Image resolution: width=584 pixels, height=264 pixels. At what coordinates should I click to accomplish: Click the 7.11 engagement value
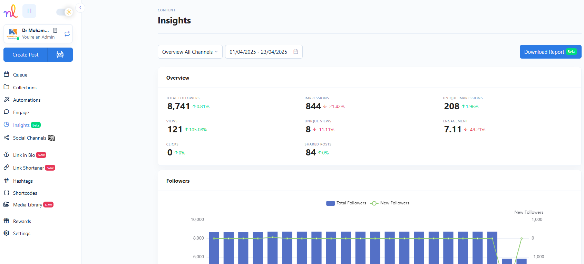pyautogui.click(x=453, y=129)
